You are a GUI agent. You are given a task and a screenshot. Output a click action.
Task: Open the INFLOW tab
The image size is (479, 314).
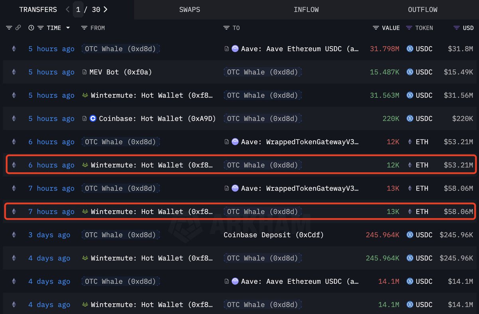[x=306, y=10]
